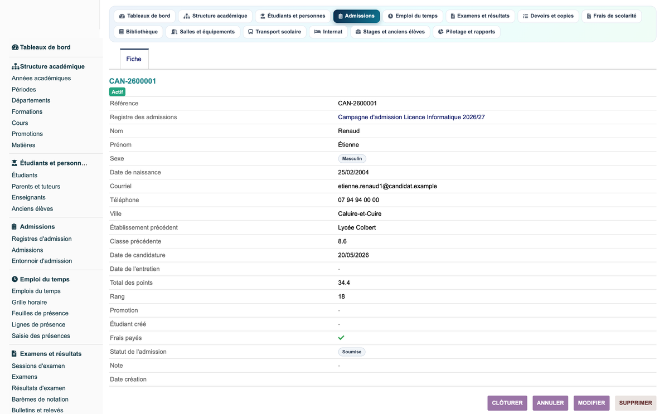Open Années académiques in sidebar
This screenshot has height=414, width=669.
click(x=41, y=79)
